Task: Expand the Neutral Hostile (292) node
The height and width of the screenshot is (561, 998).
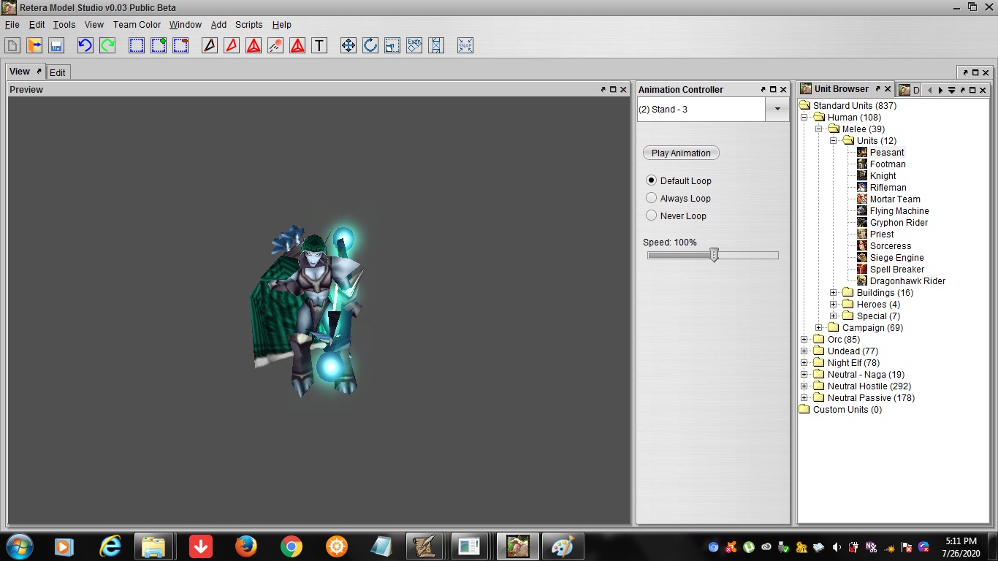Action: (804, 386)
